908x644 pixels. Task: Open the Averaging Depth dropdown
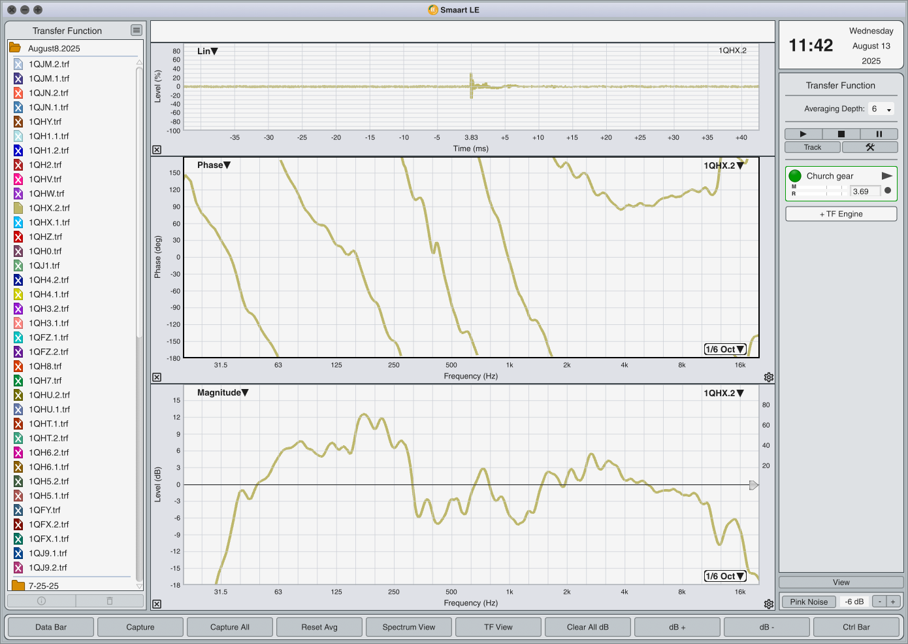click(x=881, y=109)
